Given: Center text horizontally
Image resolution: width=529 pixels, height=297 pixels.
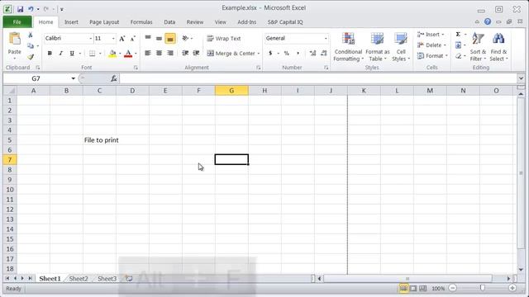Looking at the screenshot, I should coord(159,53).
